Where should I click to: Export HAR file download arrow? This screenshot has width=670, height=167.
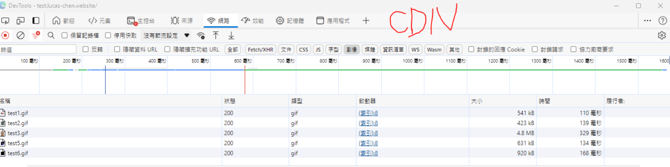pos(231,35)
